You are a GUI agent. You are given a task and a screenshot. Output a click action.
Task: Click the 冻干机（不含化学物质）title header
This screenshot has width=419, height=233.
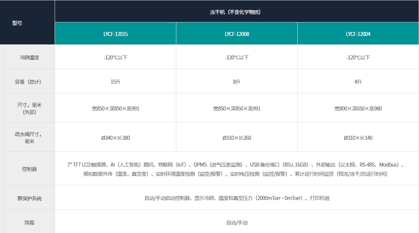237,12
